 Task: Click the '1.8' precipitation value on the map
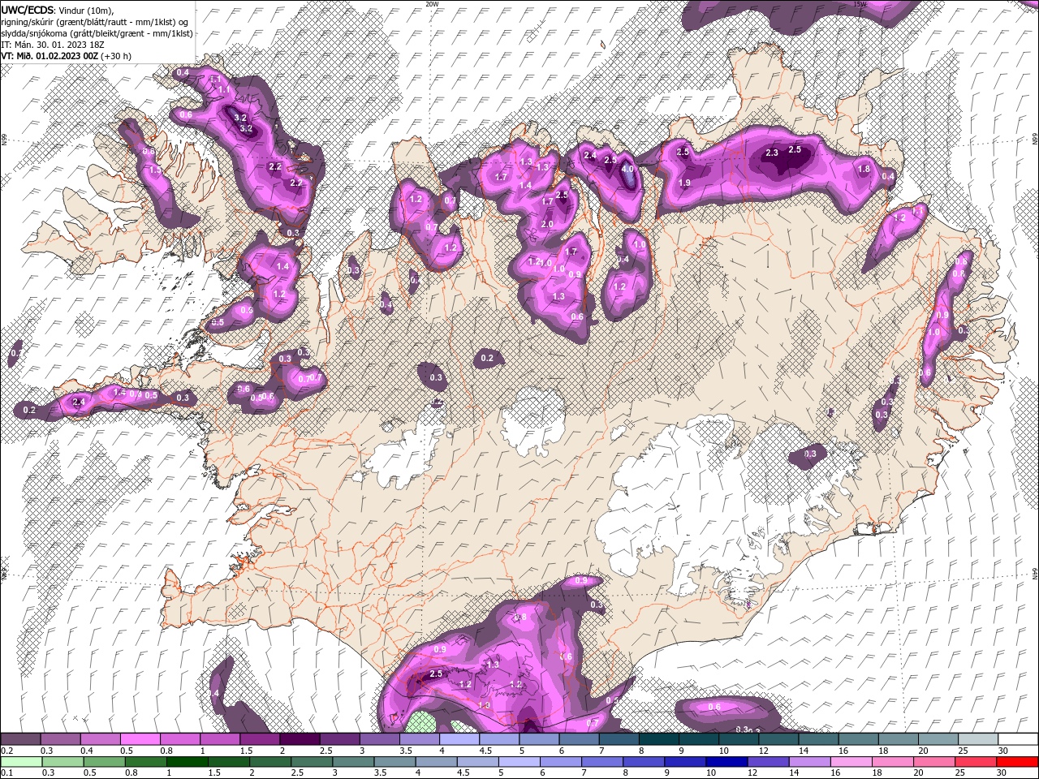coord(864,169)
